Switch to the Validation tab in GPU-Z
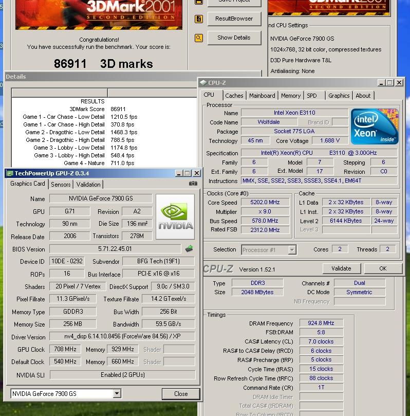 [88, 185]
